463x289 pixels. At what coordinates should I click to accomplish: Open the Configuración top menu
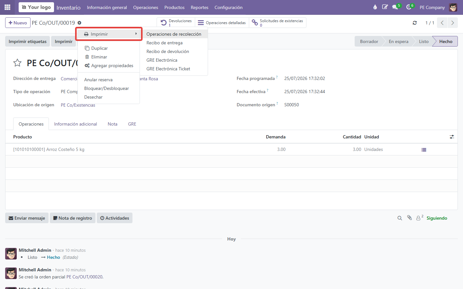point(228,7)
